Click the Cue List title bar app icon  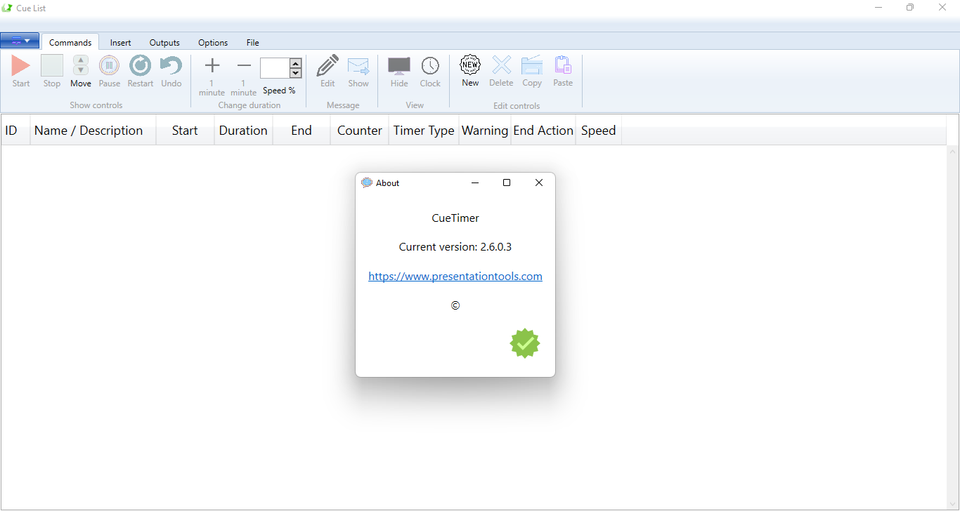point(7,8)
